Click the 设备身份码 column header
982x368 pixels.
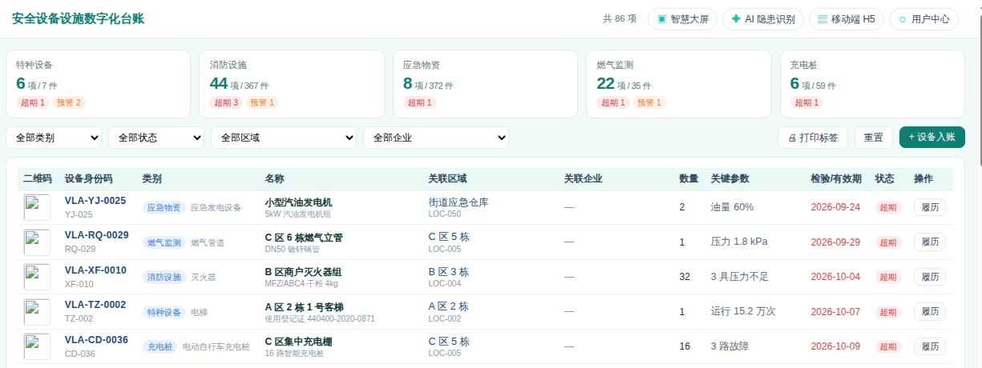pos(89,178)
